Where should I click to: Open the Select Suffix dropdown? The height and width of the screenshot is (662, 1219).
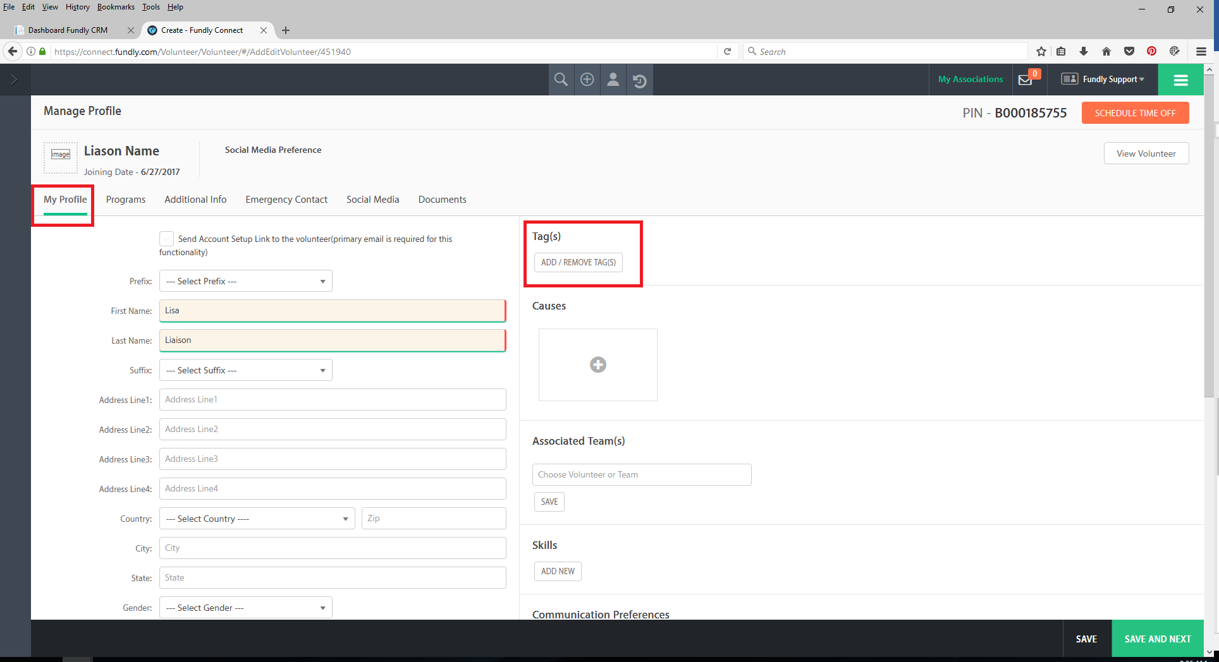(x=246, y=370)
